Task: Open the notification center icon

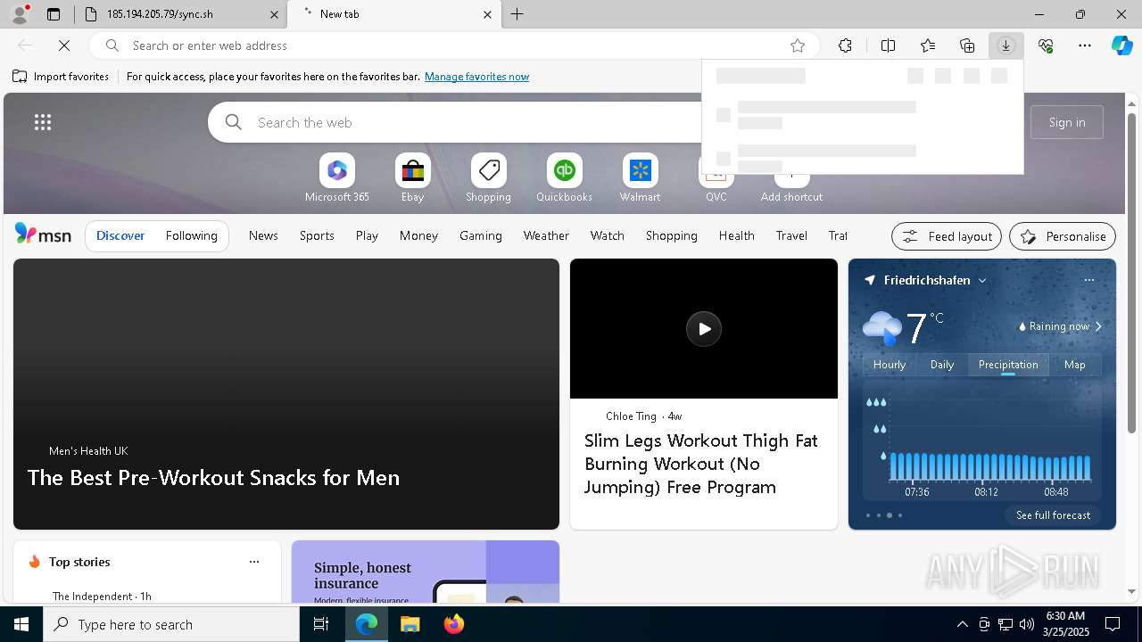Action: (x=1113, y=624)
